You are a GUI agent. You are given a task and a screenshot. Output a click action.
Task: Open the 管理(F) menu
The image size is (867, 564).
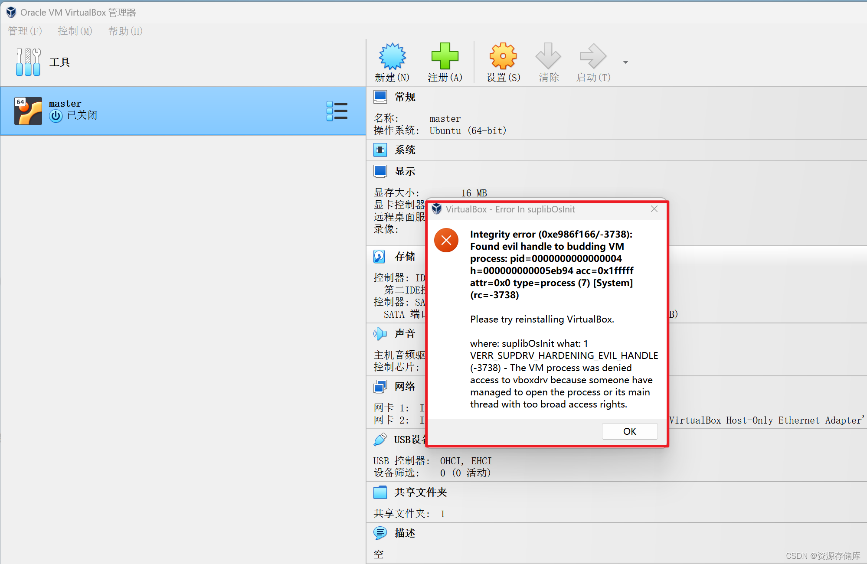coord(25,31)
